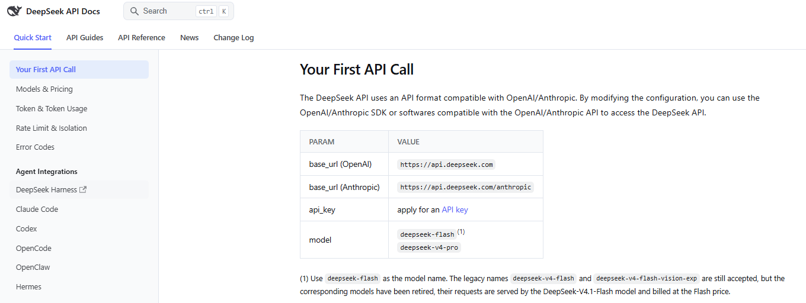Click the DeepSeek whale logo icon
The image size is (806, 303).
coord(14,11)
